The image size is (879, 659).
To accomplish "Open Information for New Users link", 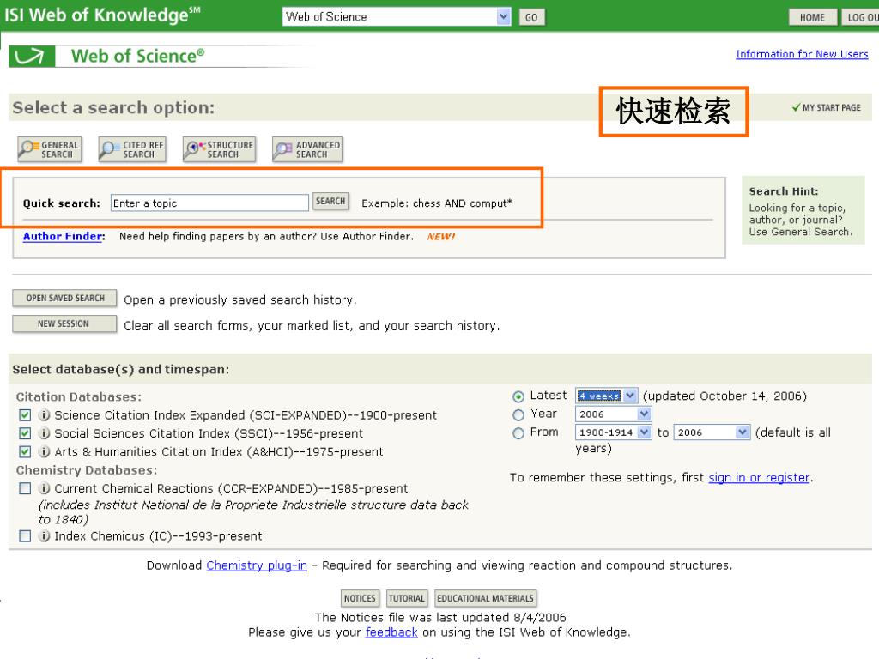I will point(802,54).
